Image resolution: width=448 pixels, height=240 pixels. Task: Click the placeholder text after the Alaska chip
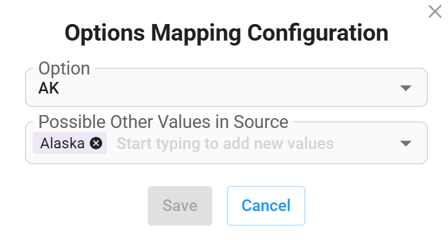tap(225, 143)
